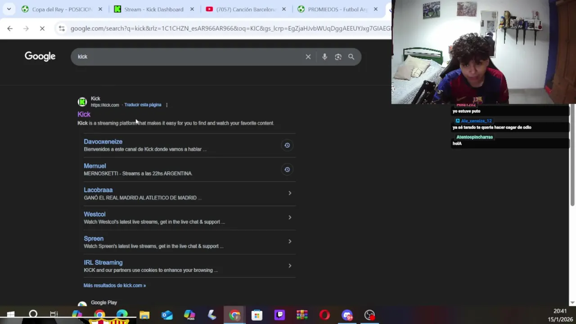Screen dimensions: 576x324
Task: Close the PROMEDIOS tab
Action: [x=376, y=9]
